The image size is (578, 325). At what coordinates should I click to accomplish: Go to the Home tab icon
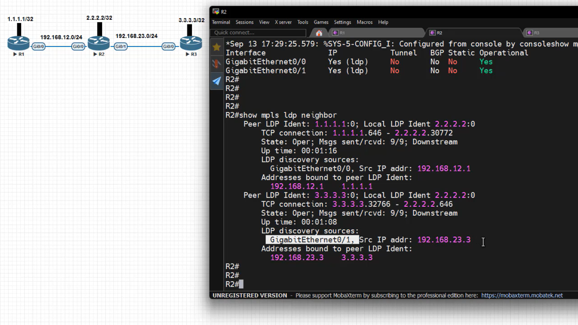tap(319, 33)
